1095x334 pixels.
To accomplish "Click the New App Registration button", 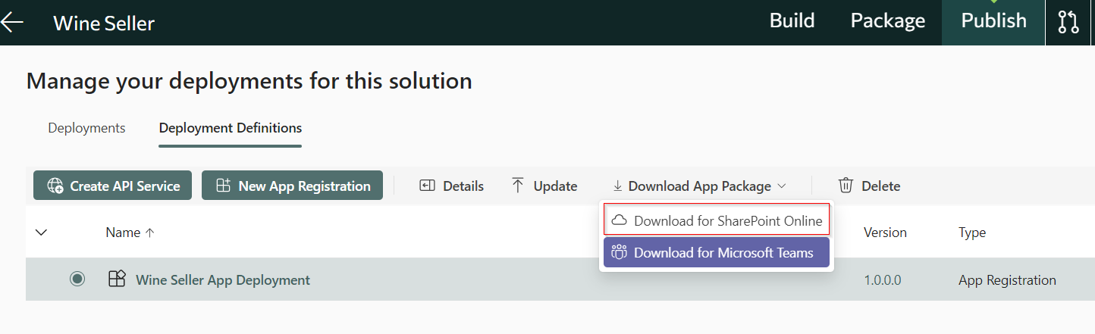I will 292,186.
